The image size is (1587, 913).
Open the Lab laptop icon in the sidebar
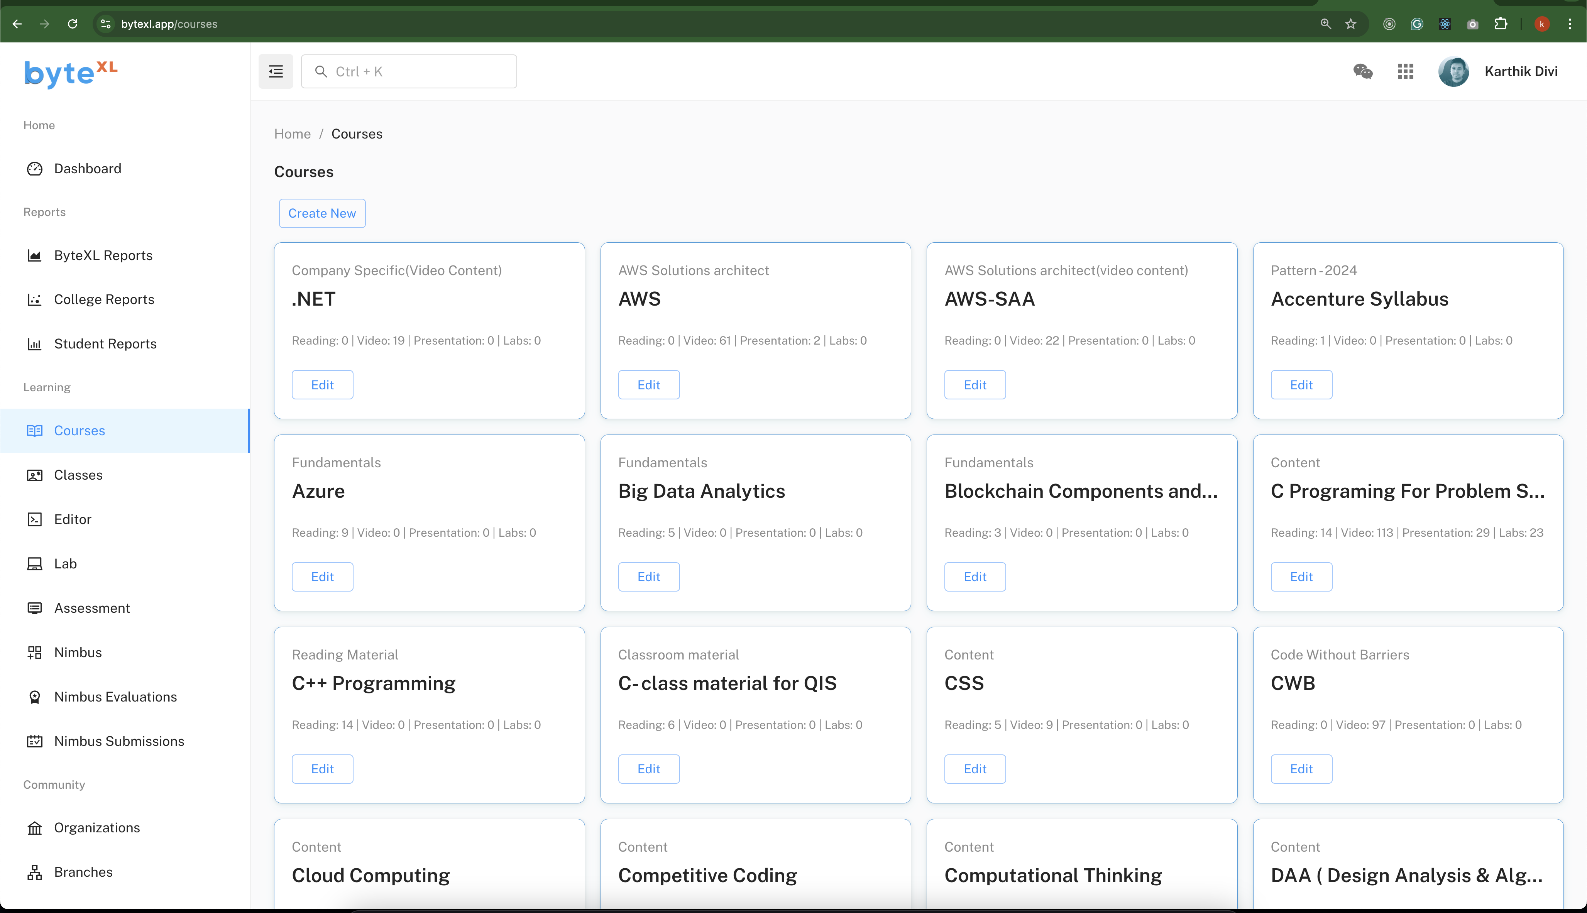click(34, 564)
